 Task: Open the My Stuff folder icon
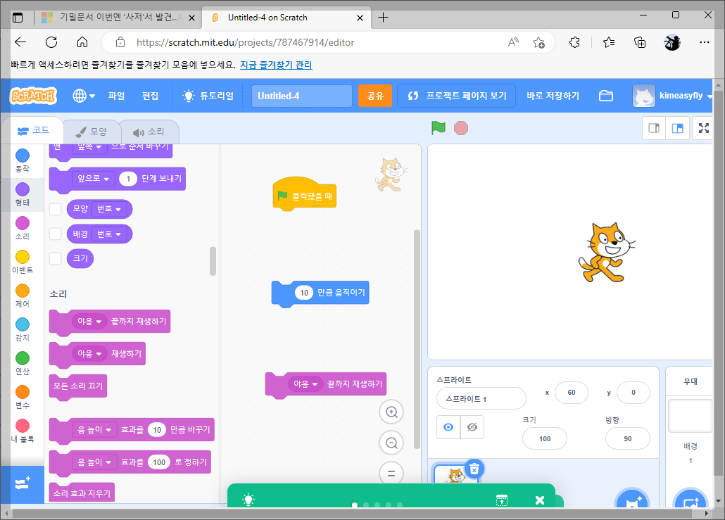pyautogui.click(x=606, y=96)
